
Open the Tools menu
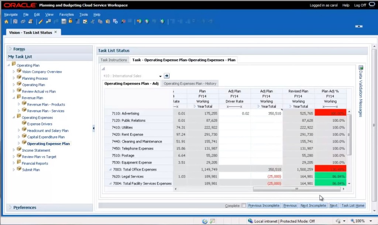(83, 15)
